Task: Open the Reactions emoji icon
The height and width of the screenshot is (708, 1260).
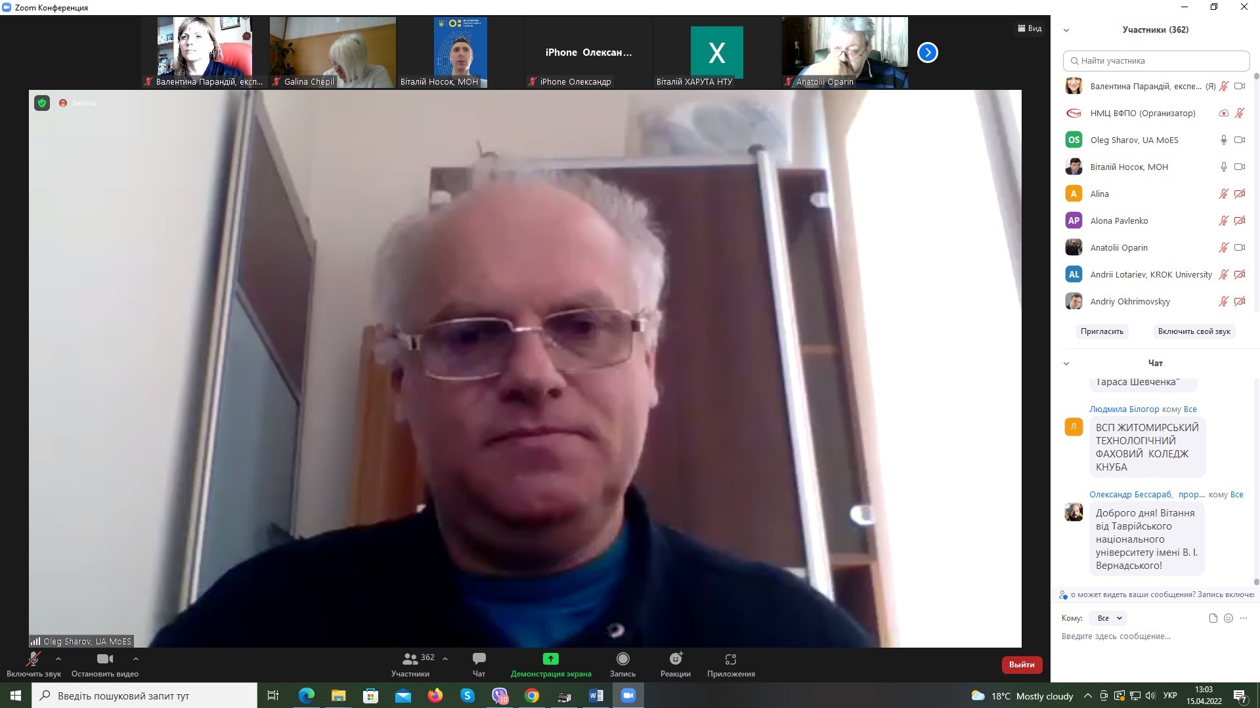Action: 675,659
